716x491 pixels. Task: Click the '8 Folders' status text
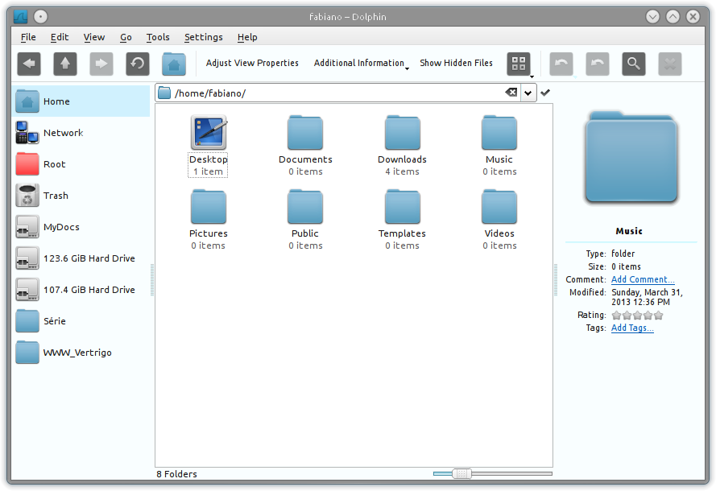[176, 474]
